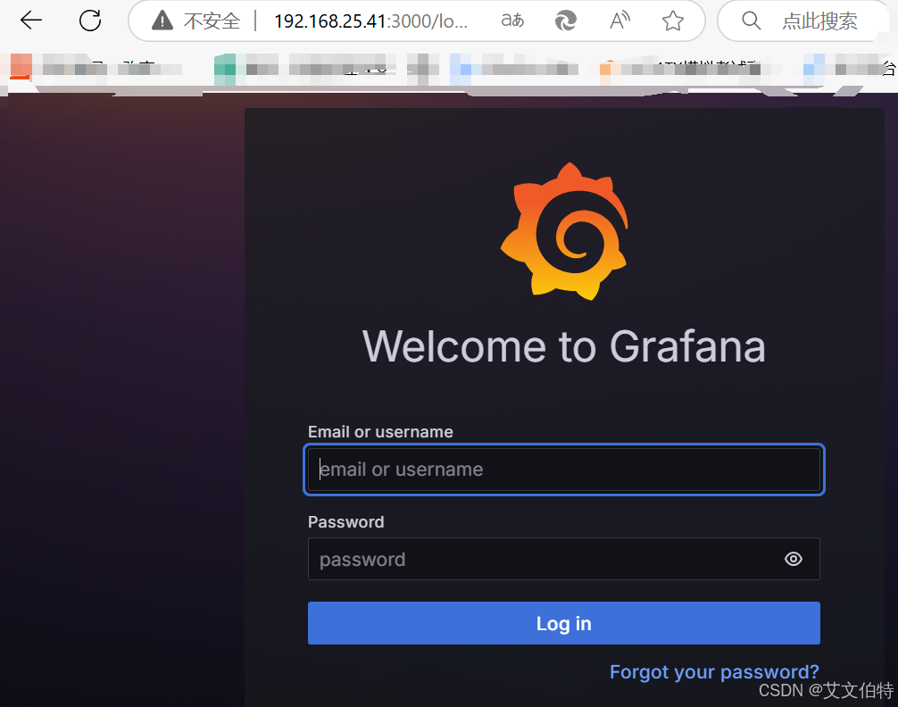The image size is (898, 707).
Task: Click the Log in button
Action: point(564,623)
